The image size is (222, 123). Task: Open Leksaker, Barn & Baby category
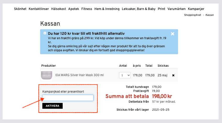pyautogui.click(x=139, y=9)
